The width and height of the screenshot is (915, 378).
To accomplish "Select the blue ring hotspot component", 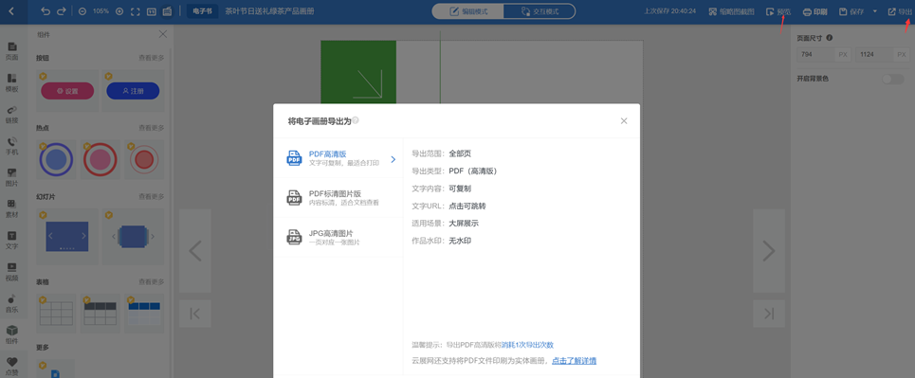I will coord(56,160).
